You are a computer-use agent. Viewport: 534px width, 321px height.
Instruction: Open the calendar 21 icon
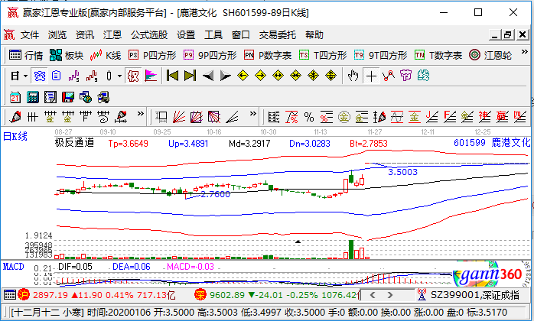click(x=15, y=98)
